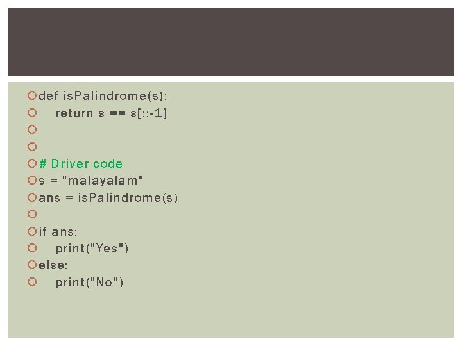Screen dimensions: 462x346
Task: Click the if ans: line
Action: pyautogui.click(x=58, y=232)
